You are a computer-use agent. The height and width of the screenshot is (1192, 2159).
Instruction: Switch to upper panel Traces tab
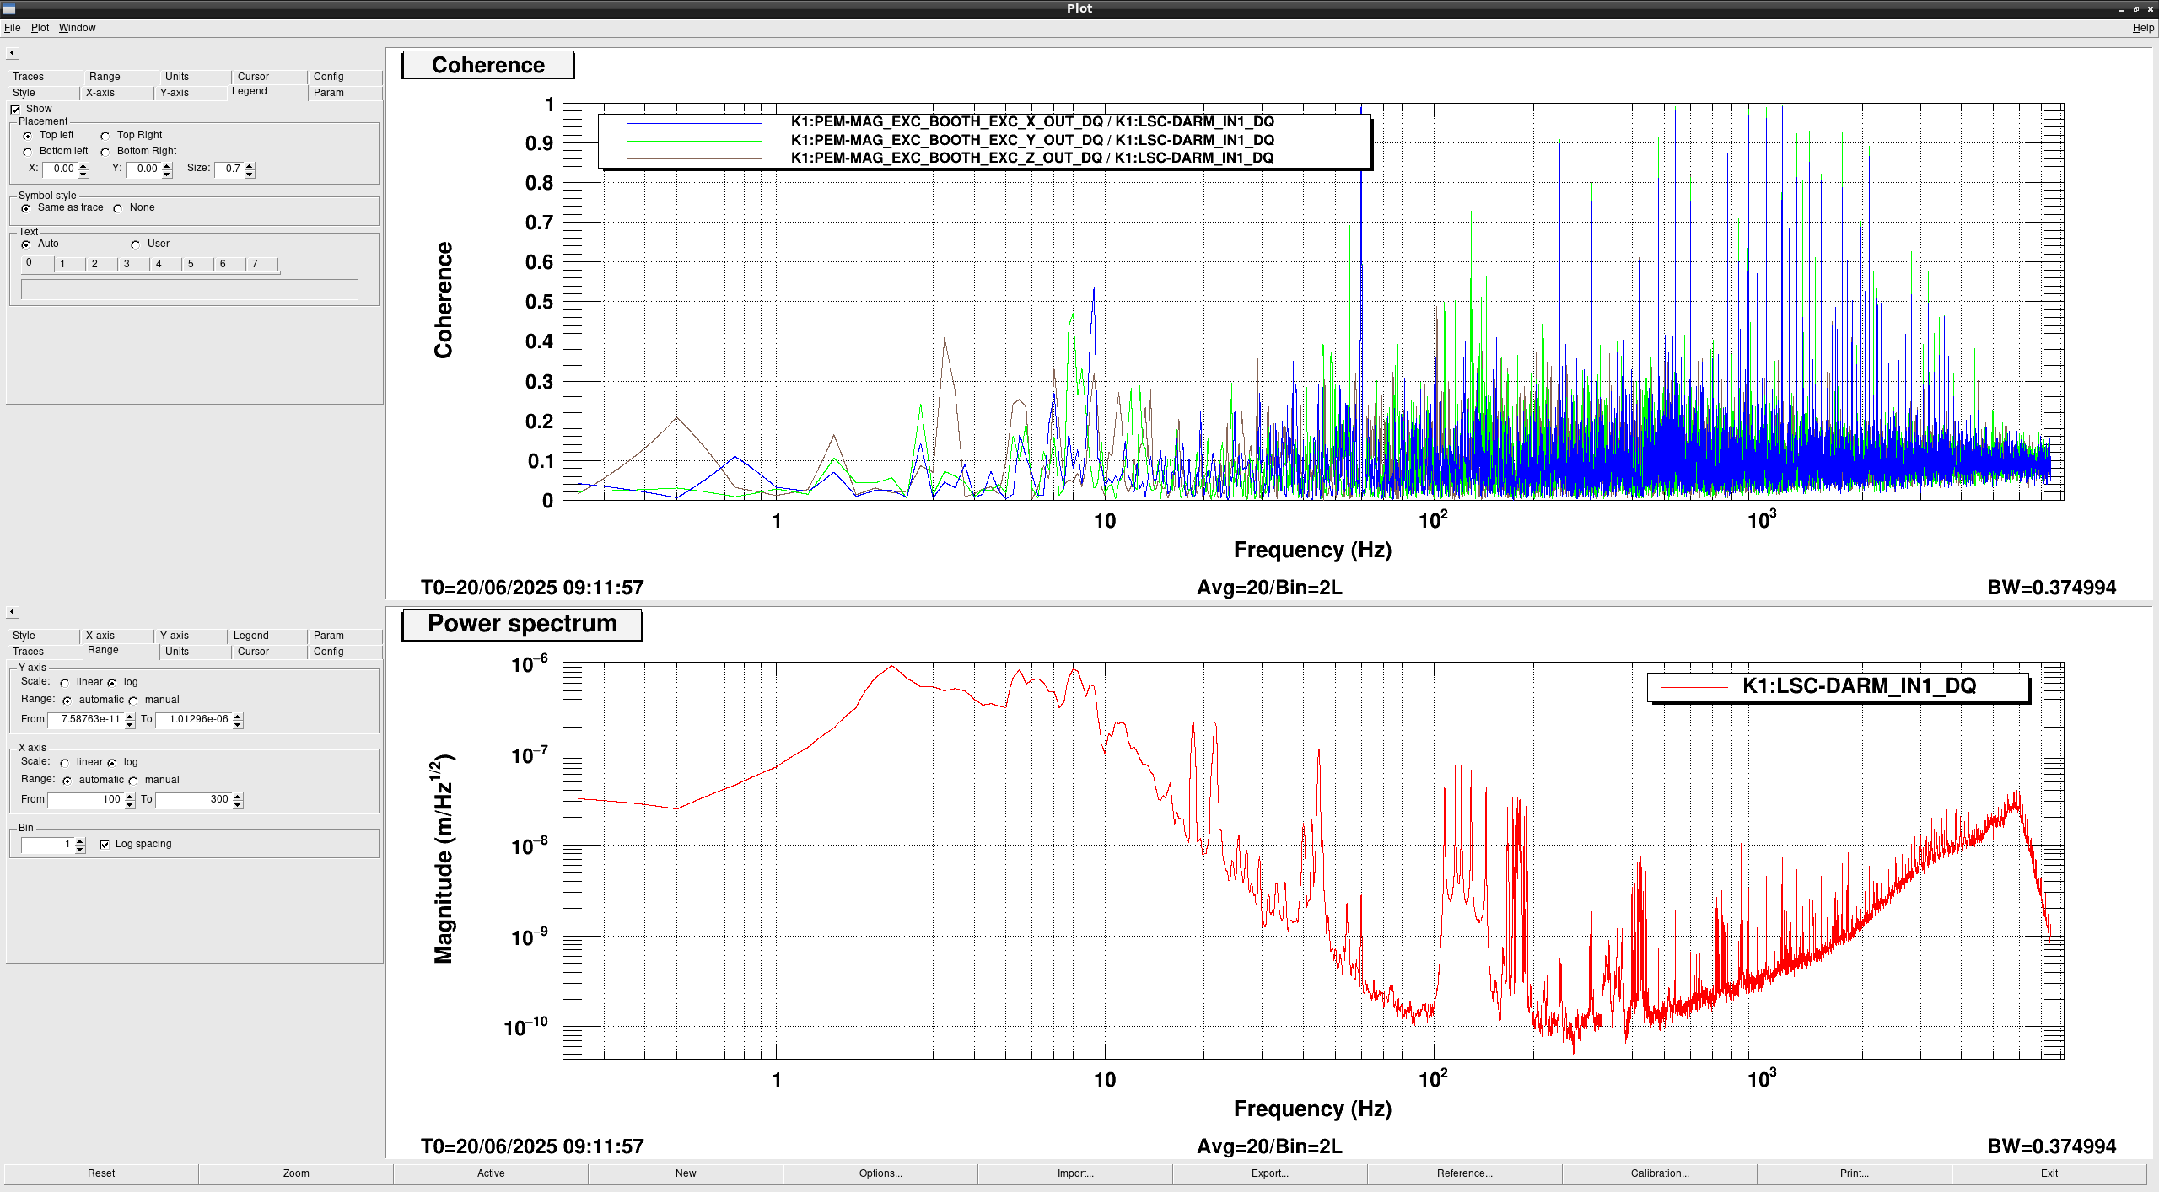click(45, 77)
